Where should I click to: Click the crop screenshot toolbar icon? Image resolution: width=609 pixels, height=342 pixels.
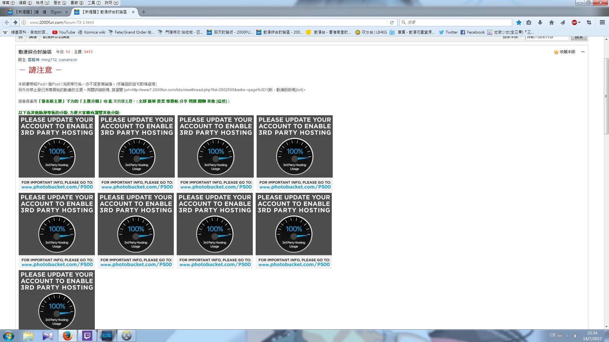pos(589,22)
